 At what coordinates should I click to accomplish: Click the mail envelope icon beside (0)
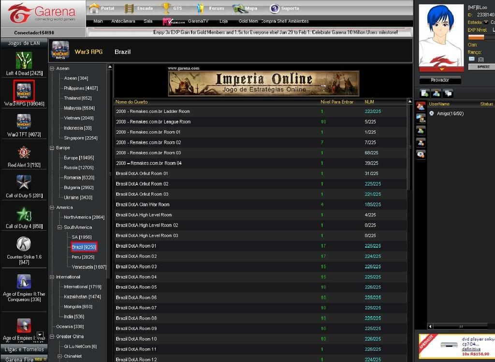point(471,59)
